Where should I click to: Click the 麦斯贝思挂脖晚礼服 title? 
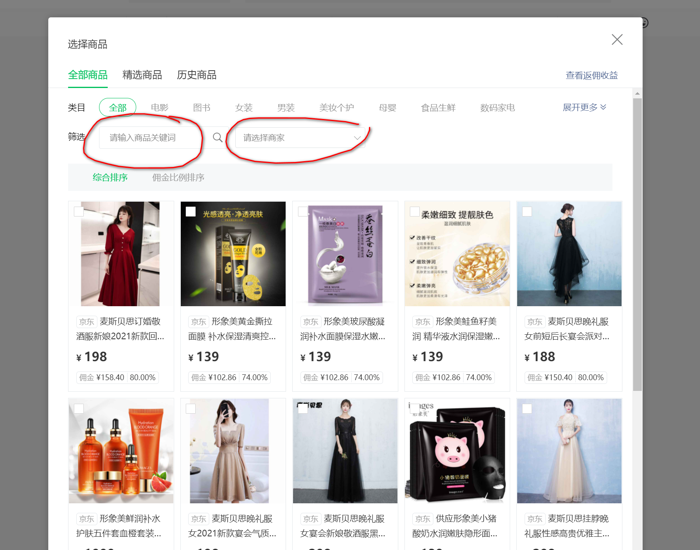[567, 526]
